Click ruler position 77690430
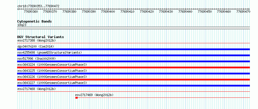The height and width of the screenshot is (109, 258). click(x=166, y=12)
